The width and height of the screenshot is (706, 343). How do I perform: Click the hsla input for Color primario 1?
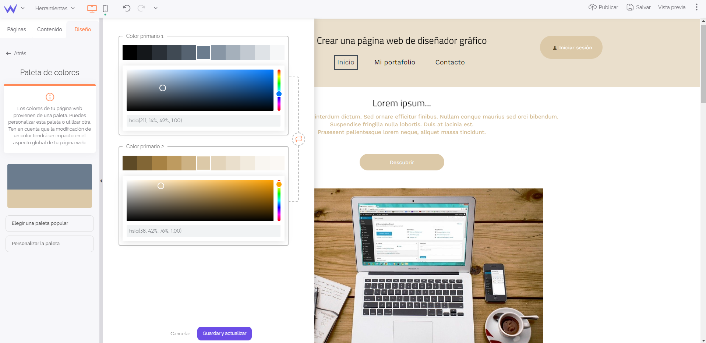pyautogui.click(x=203, y=120)
